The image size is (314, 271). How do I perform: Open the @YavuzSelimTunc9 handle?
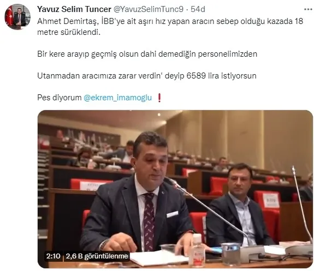149,9
